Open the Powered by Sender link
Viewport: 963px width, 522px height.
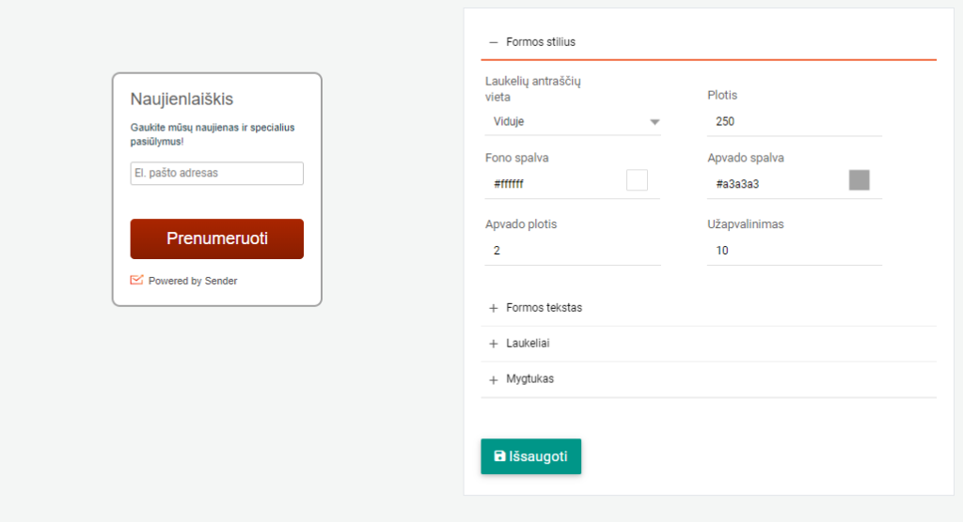point(192,281)
